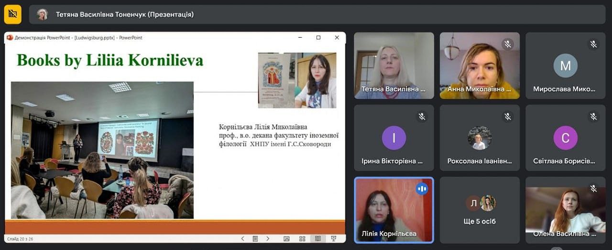Click Роксолана Іванівна's participant tile
Image resolution: width=612 pixels, height=250 pixels.
click(x=480, y=138)
